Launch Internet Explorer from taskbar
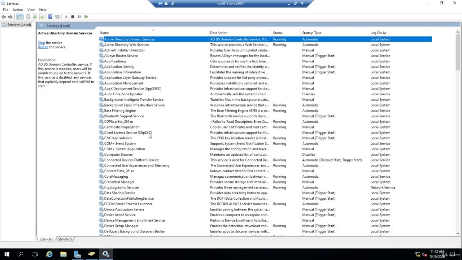This screenshot has height=260, width=462. [x=49, y=254]
